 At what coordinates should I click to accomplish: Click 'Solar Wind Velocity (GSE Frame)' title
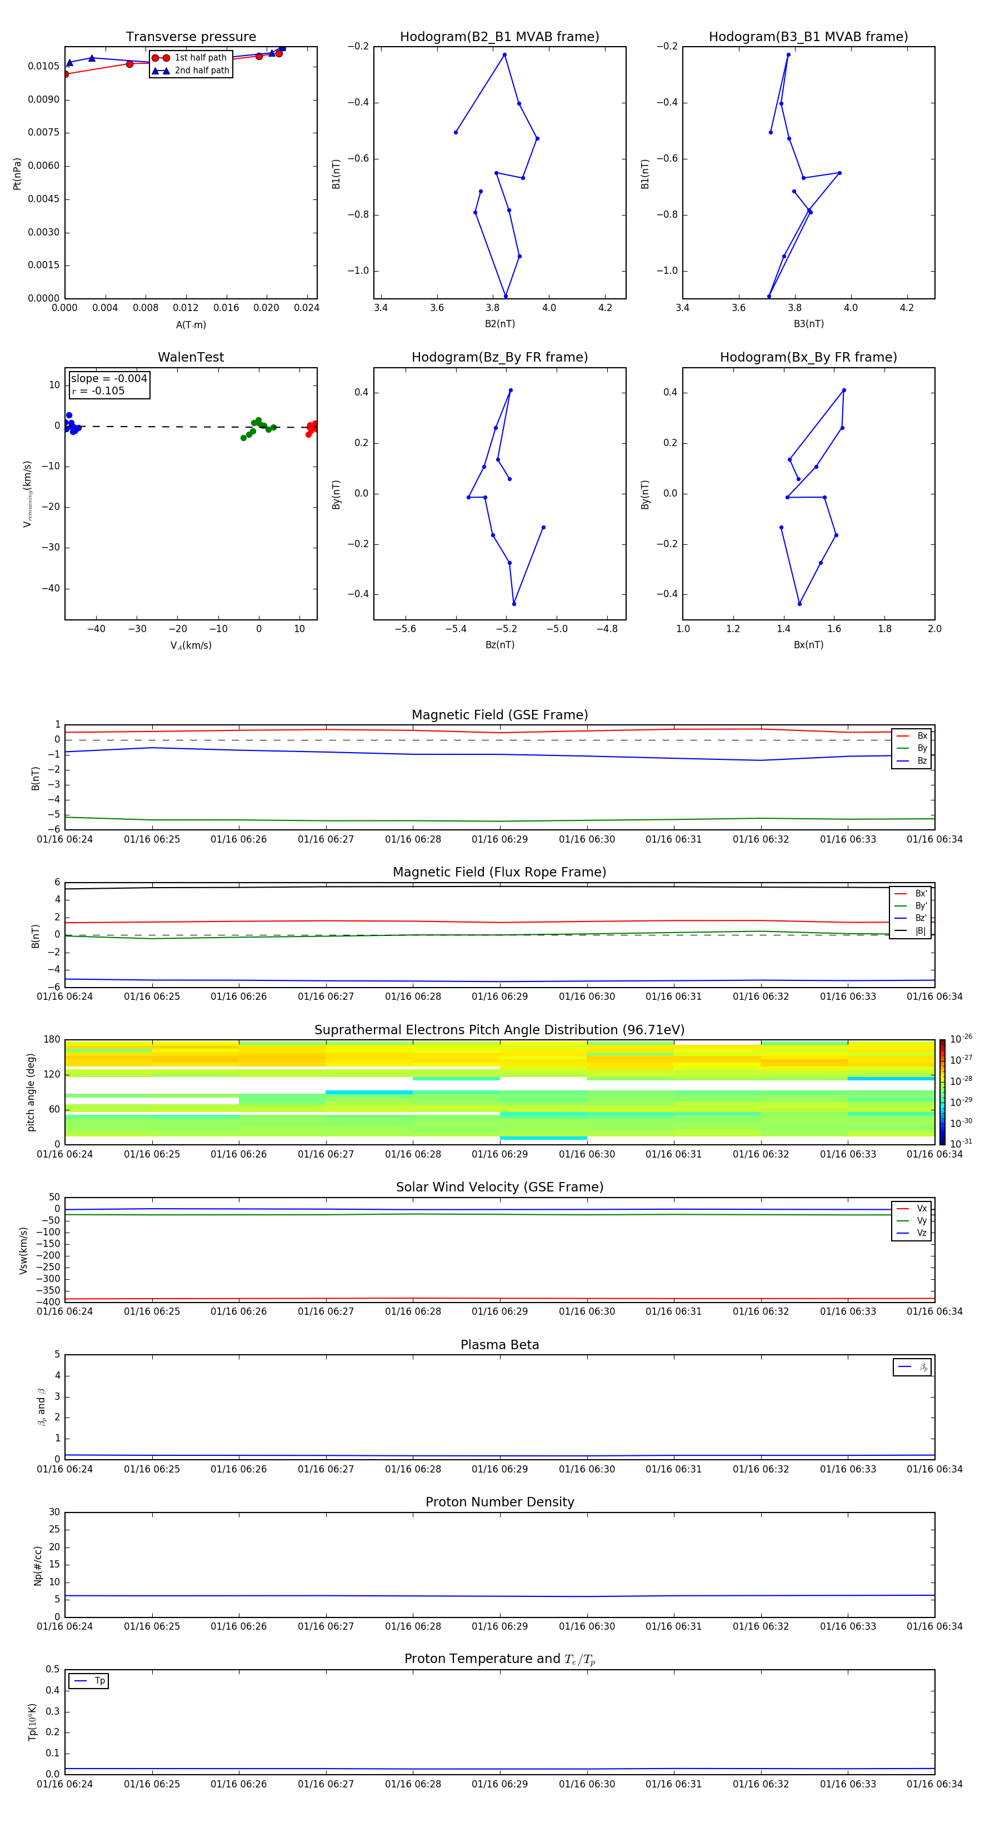(499, 1188)
